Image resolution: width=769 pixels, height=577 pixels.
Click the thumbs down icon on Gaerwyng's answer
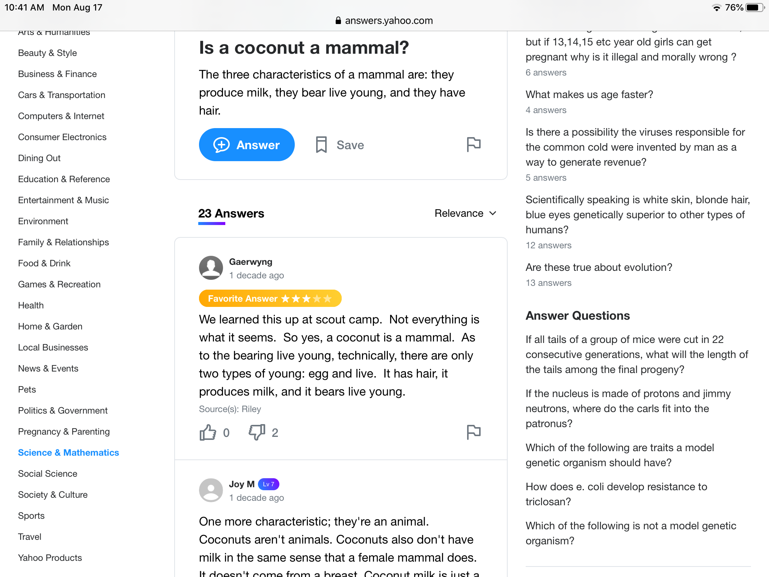[257, 432]
